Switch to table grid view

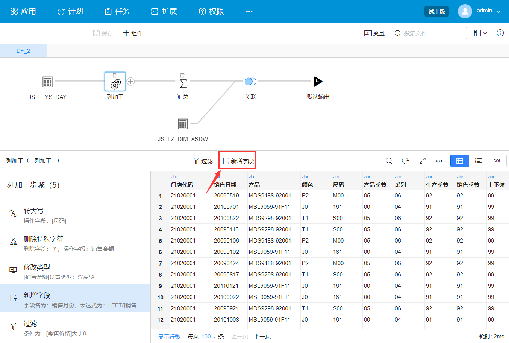click(x=460, y=161)
